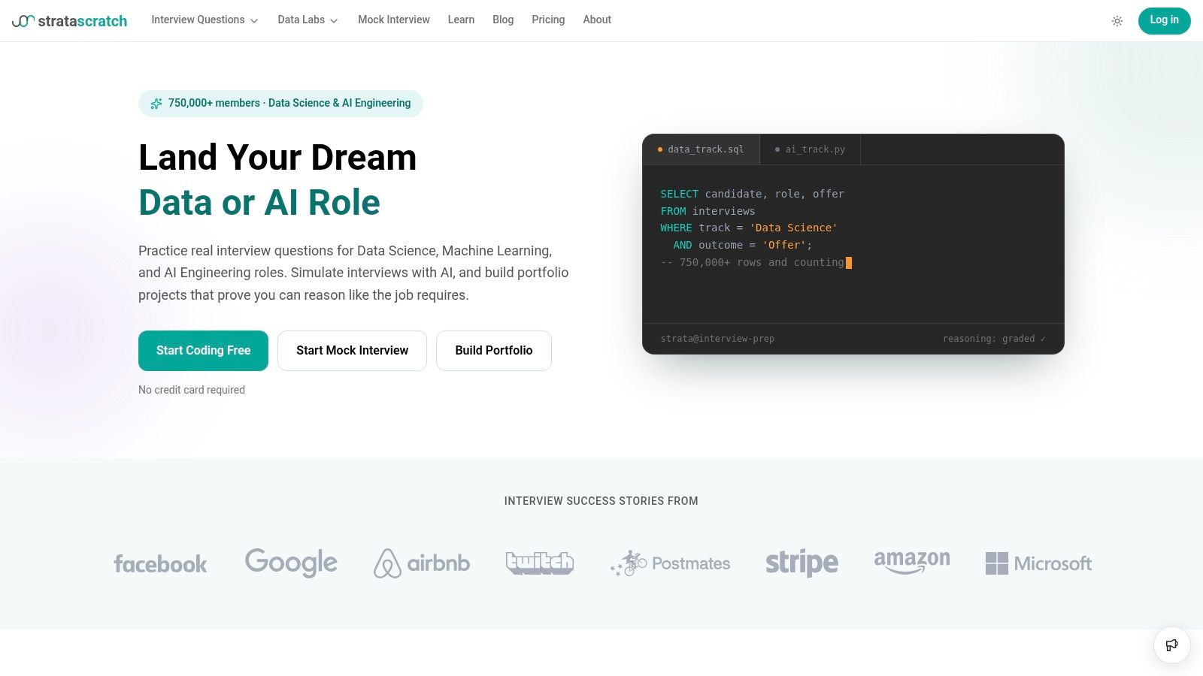Click the sparkle icon in members badge
Screen dimensions: 1203x676
point(156,104)
